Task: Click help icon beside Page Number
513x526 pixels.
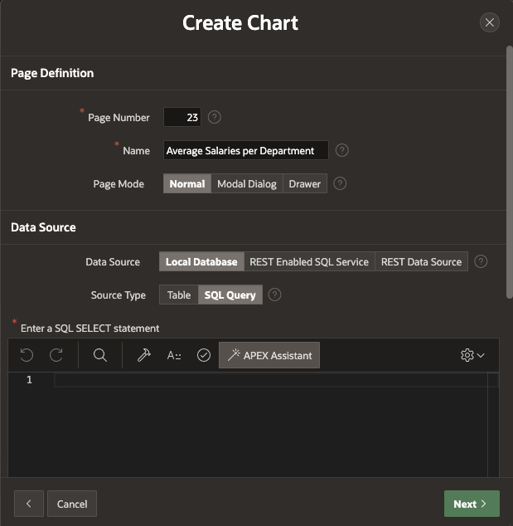Action: tap(215, 117)
